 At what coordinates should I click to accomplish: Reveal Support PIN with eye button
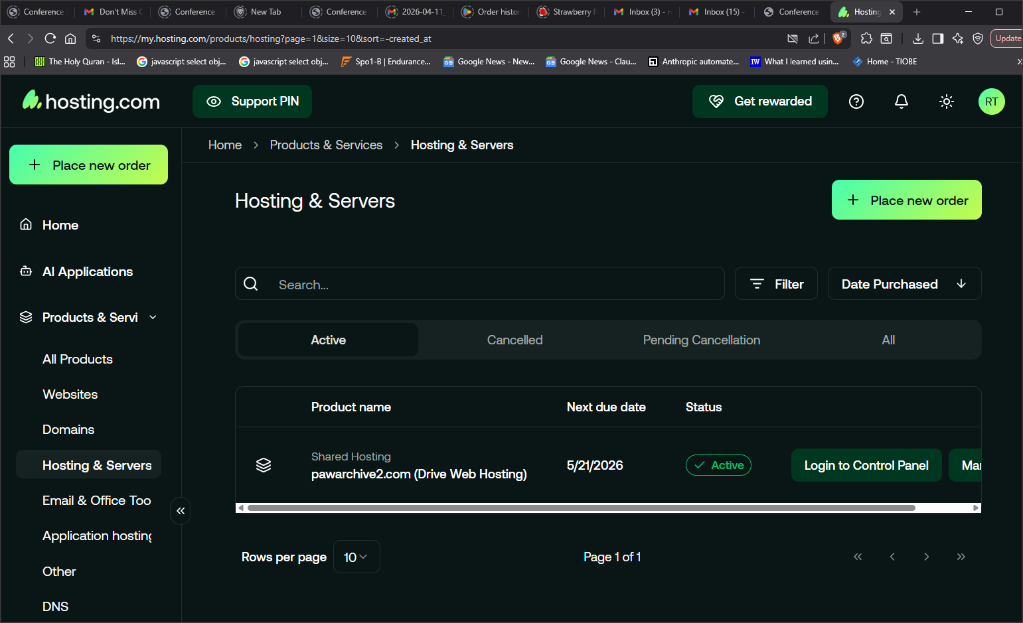(252, 102)
